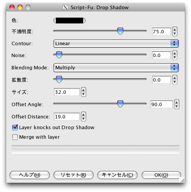Viewport: 191px width, 192px height.
Task: Increase Offset Distance with stepper up arrow
Action: pos(84,115)
